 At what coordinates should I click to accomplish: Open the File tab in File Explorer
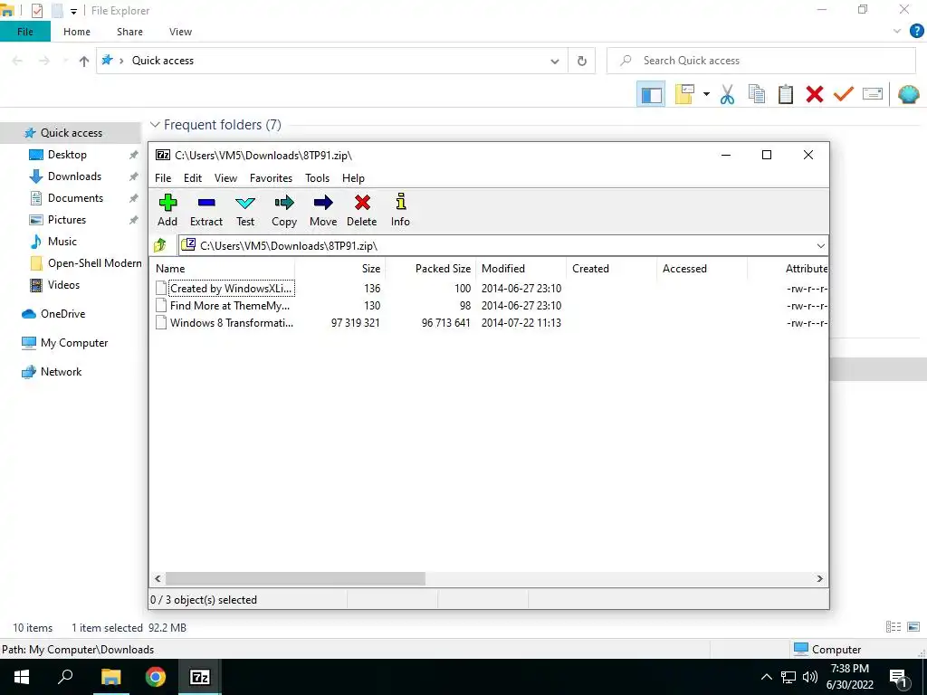[x=24, y=32]
